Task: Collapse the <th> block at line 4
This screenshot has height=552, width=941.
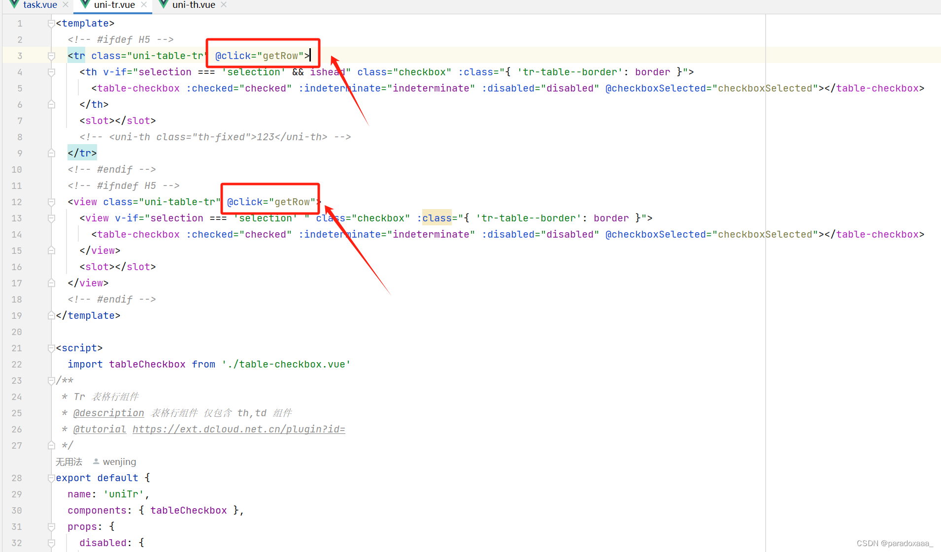Action: click(51, 72)
